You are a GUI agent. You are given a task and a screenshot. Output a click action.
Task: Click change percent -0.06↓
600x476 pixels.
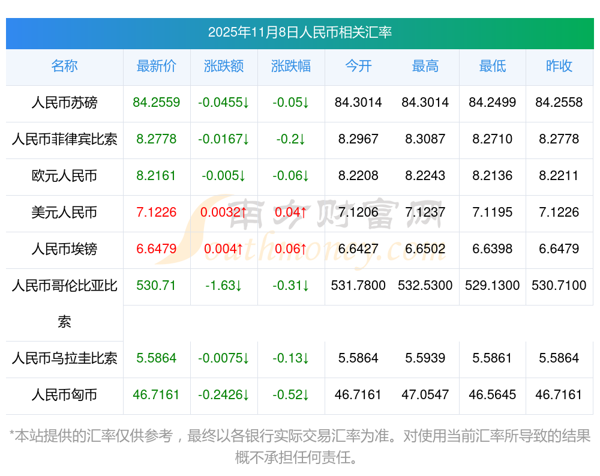click(x=291, y=175)
